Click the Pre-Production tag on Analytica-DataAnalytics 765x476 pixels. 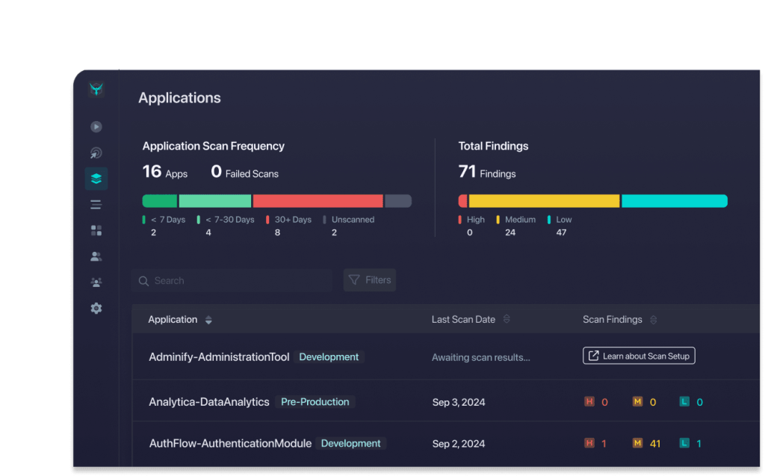(x=315, y=402)
